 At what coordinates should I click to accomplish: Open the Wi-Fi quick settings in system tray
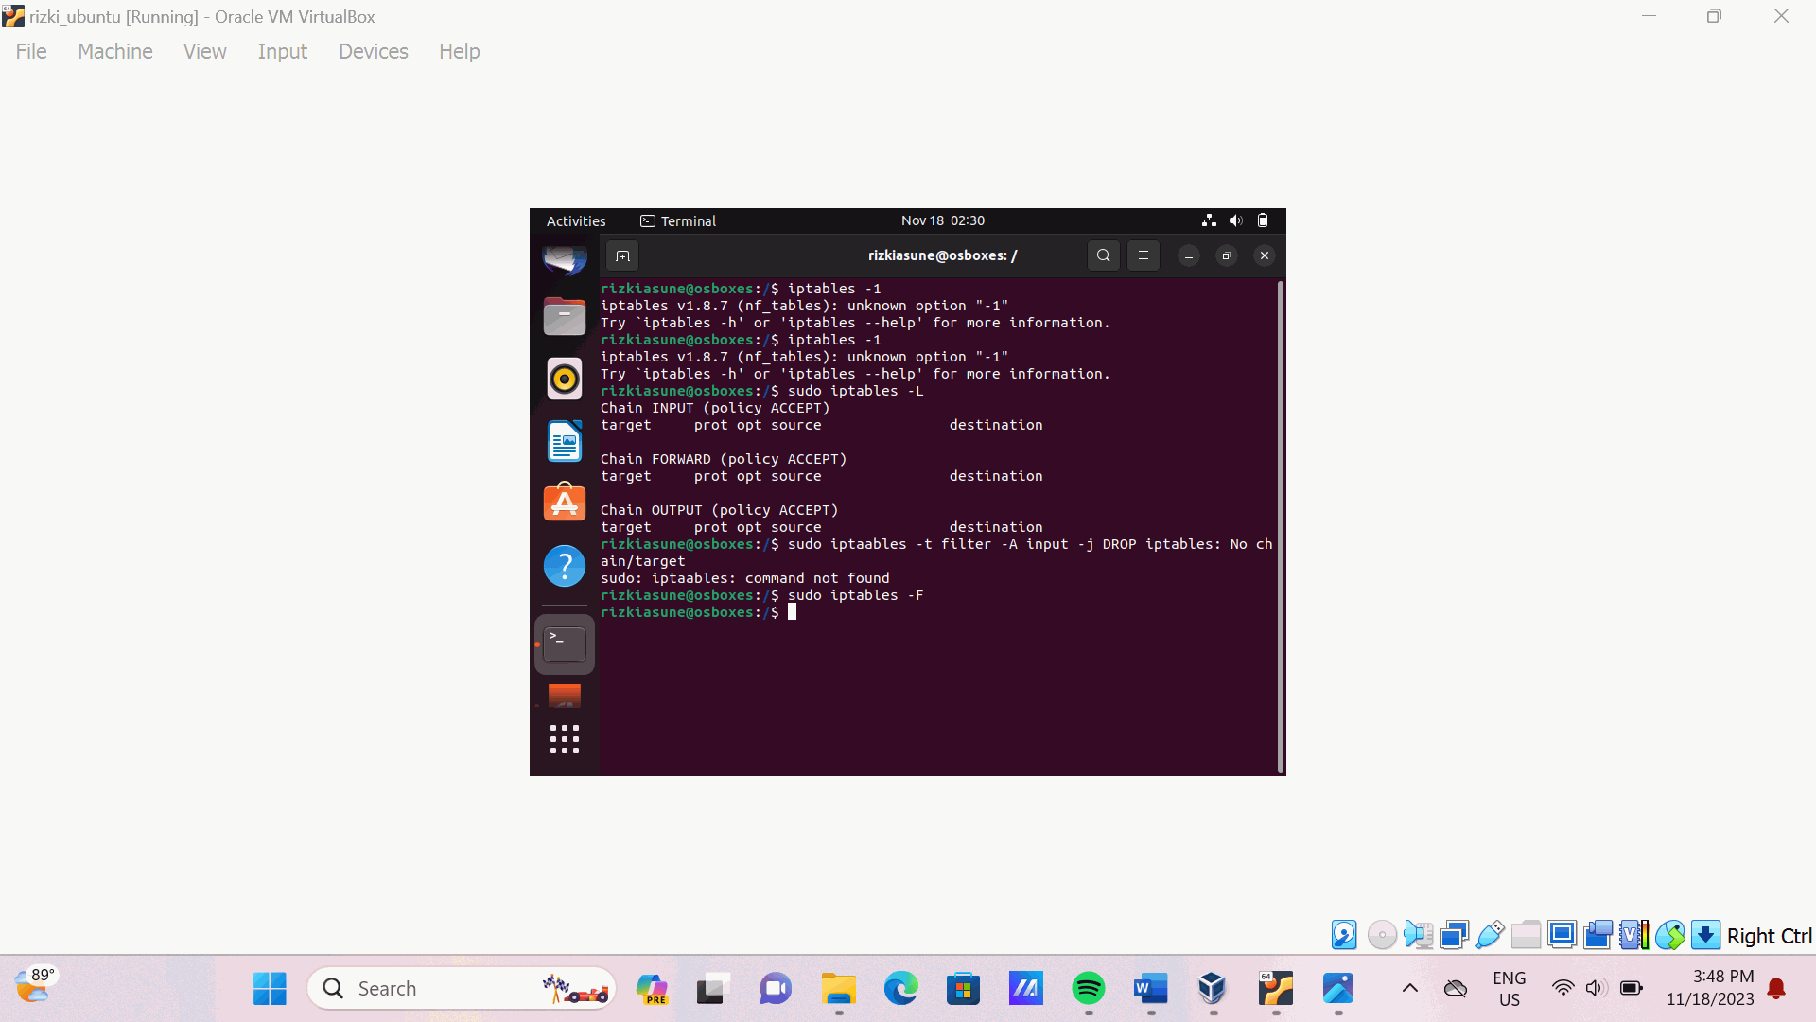1563,988
